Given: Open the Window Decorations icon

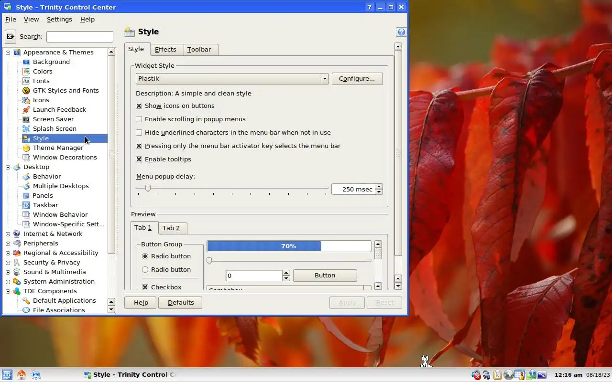Looking at the screenshot, I should 26,158.
